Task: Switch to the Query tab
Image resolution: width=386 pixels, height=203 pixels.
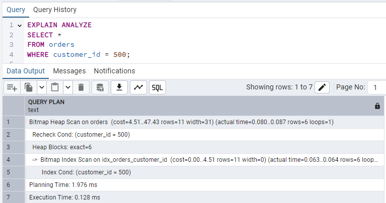Action: pyautogui.click(x=16, y=10)
